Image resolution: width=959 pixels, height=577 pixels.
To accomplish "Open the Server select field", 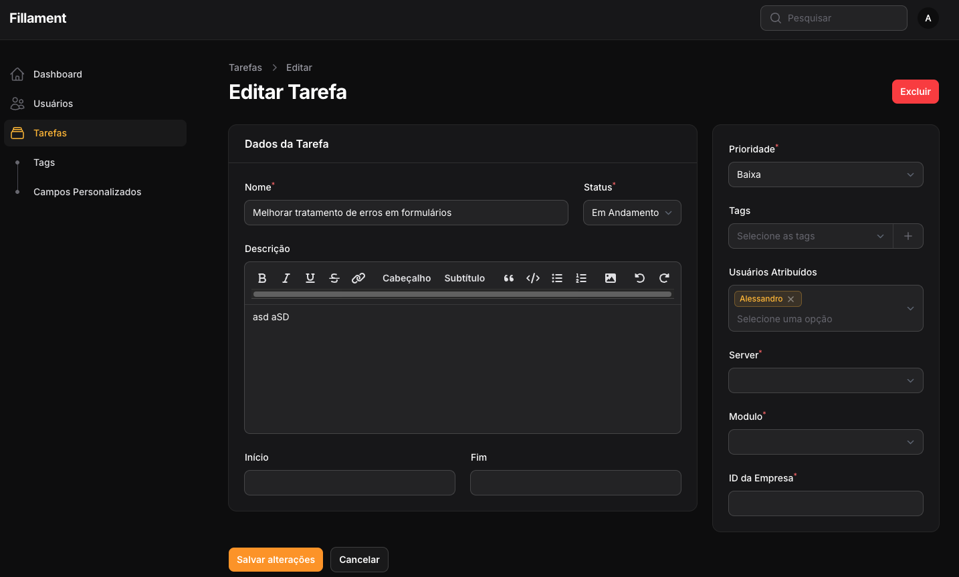I will coord(825,380).
